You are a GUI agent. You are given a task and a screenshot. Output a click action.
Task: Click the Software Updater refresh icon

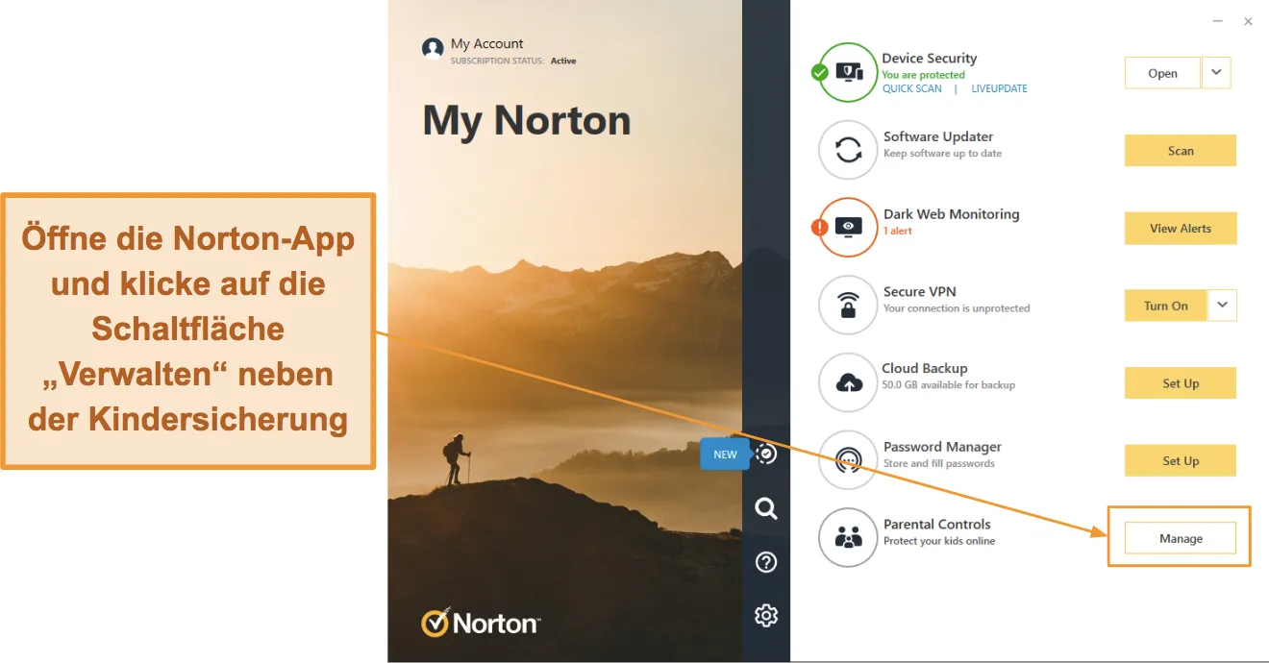click(x=848, y=150)
